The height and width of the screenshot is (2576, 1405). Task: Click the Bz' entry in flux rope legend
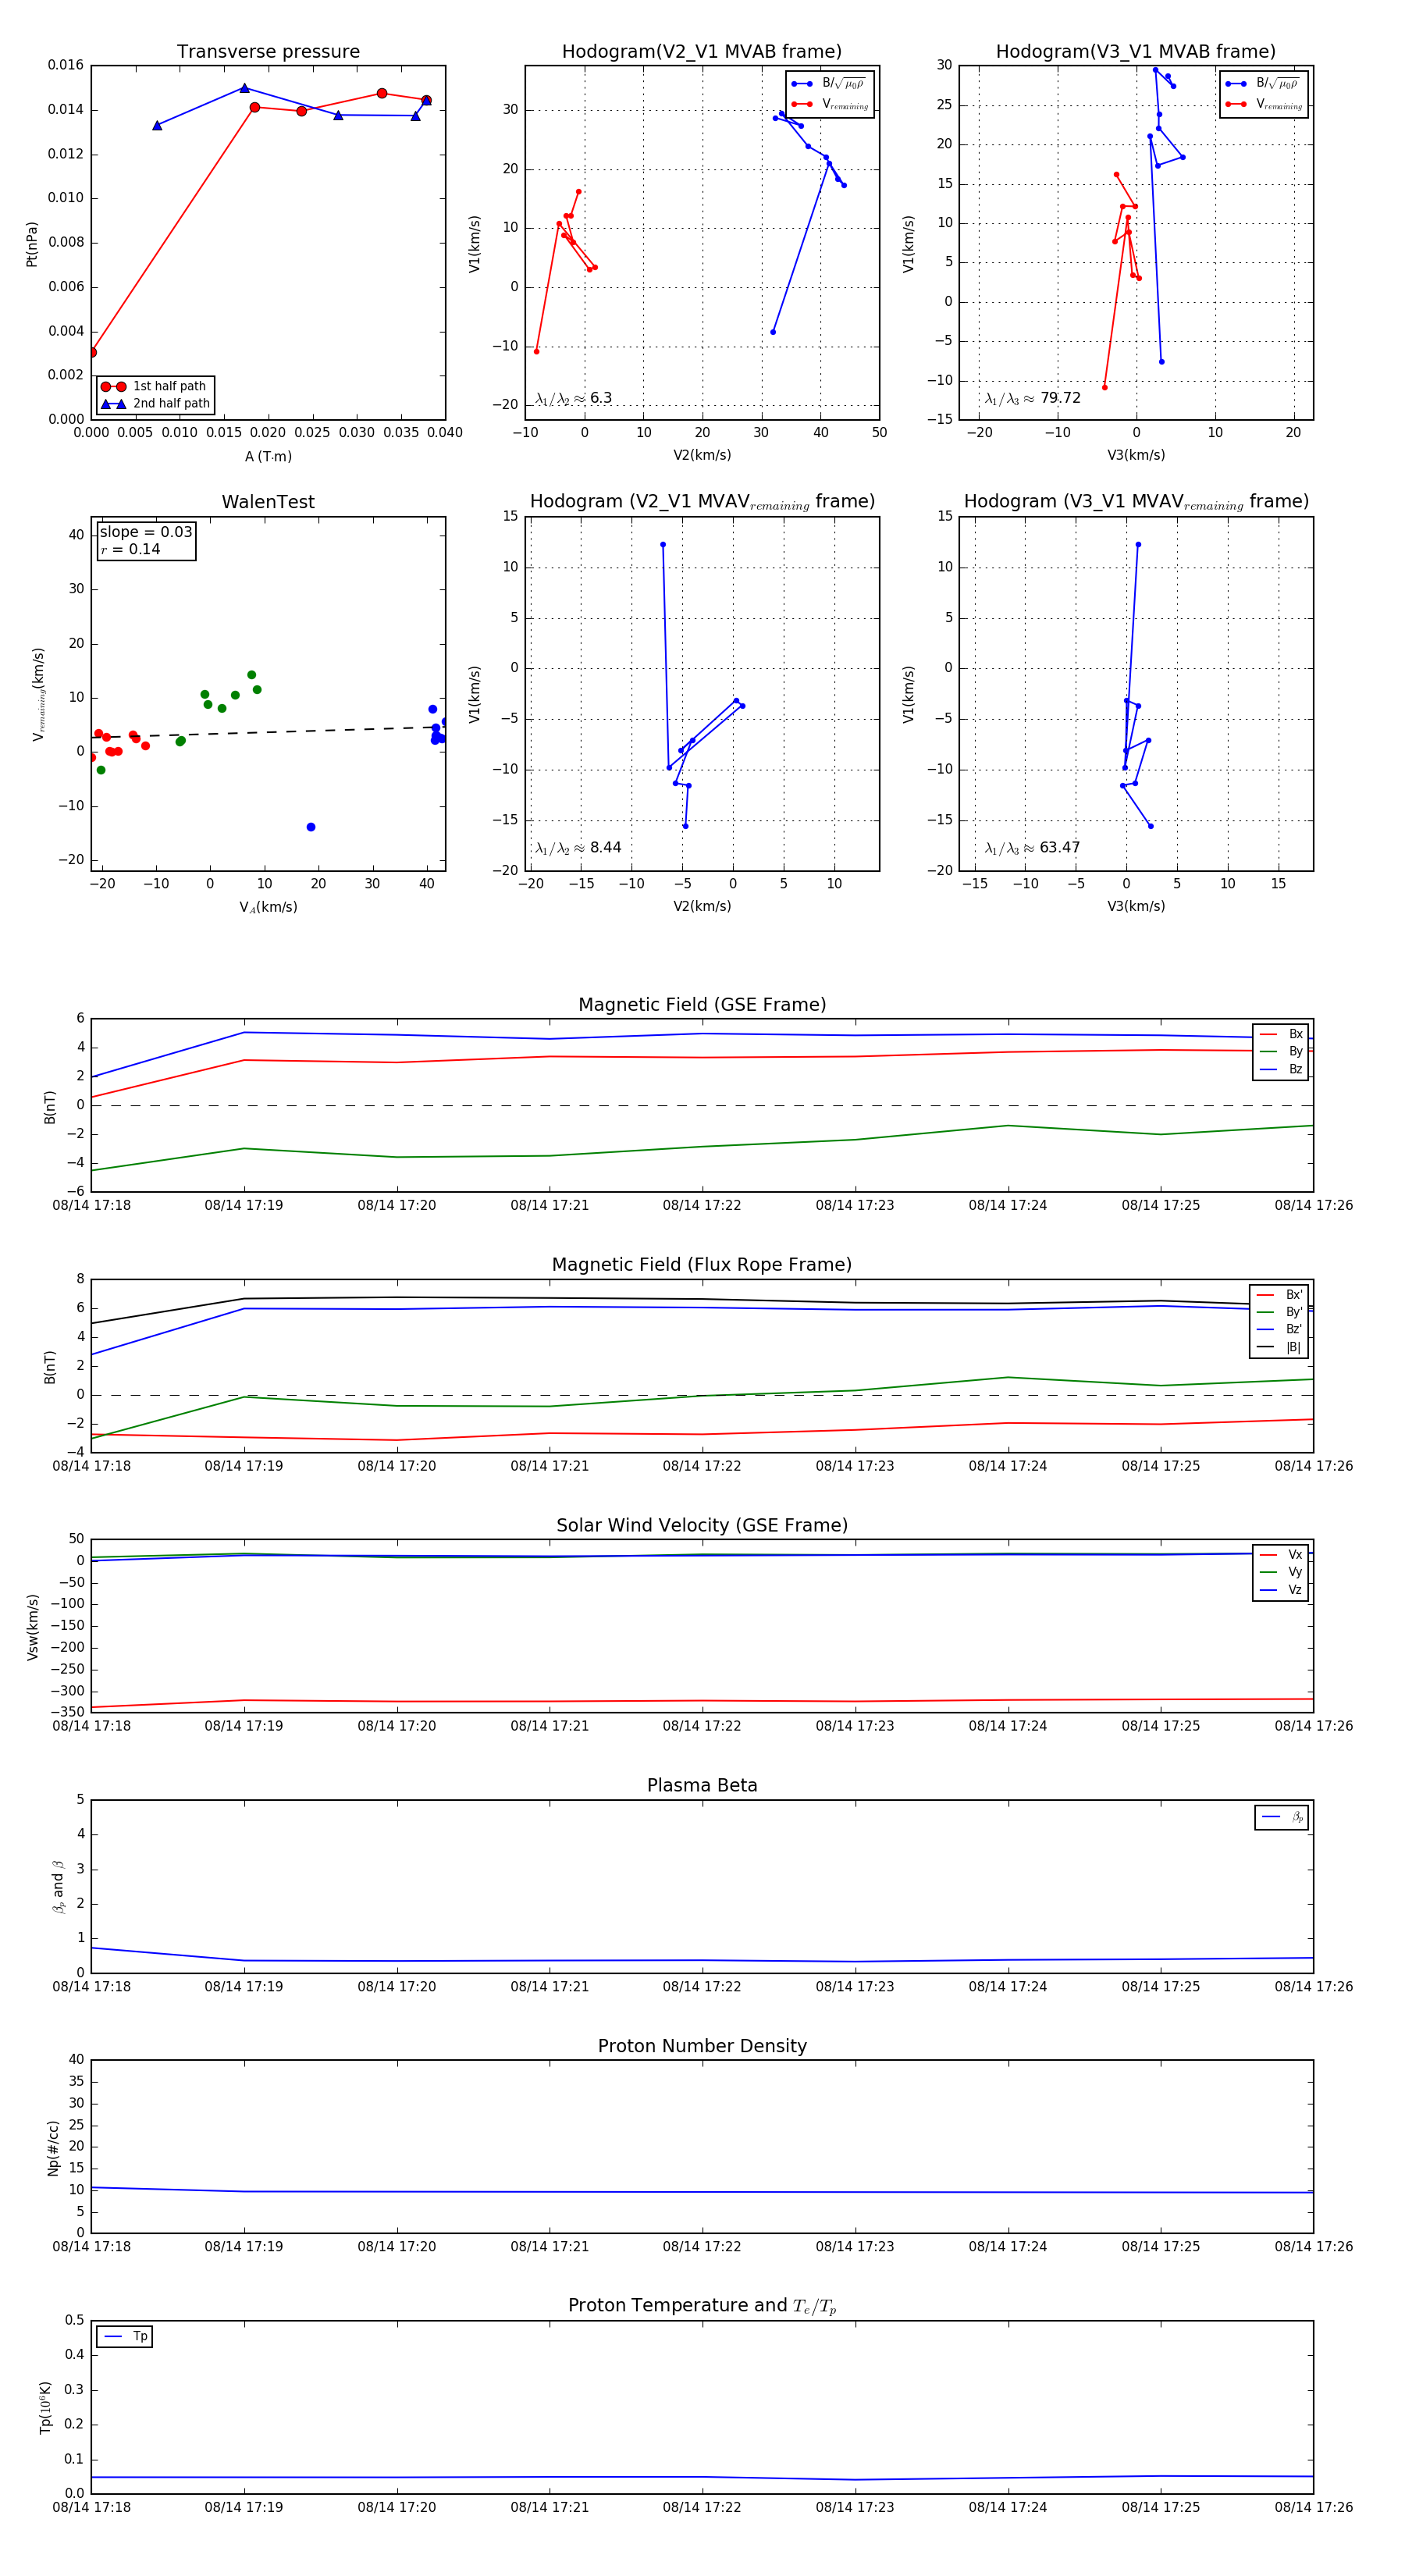(1279, 1330)
